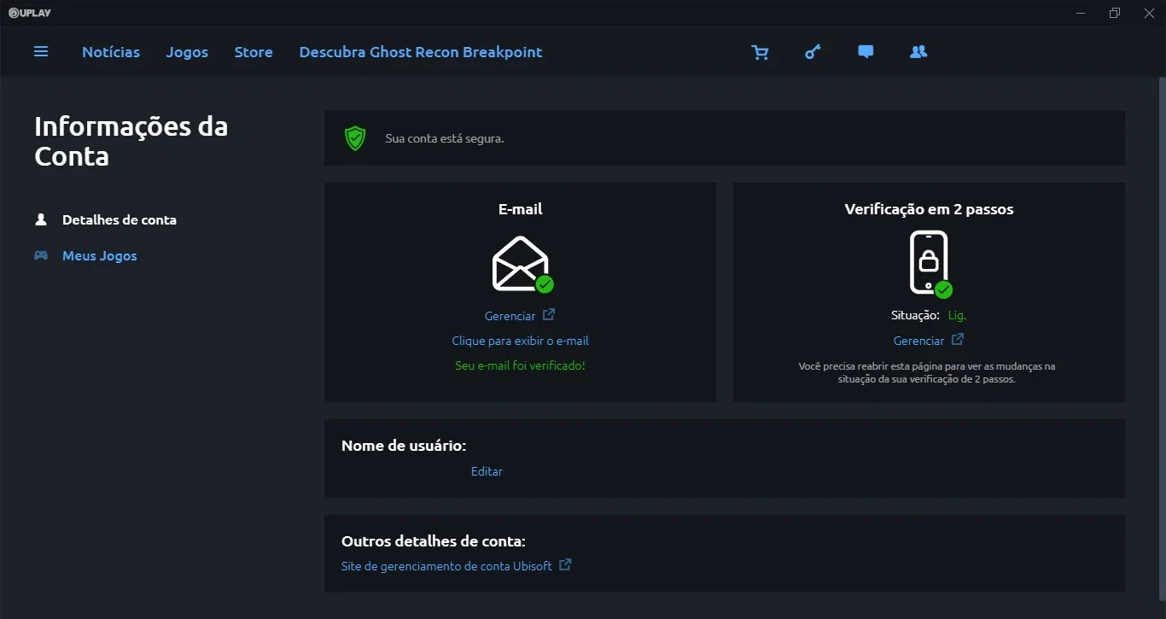Click the 'Sua conta está segura.' text

point(445,138)
